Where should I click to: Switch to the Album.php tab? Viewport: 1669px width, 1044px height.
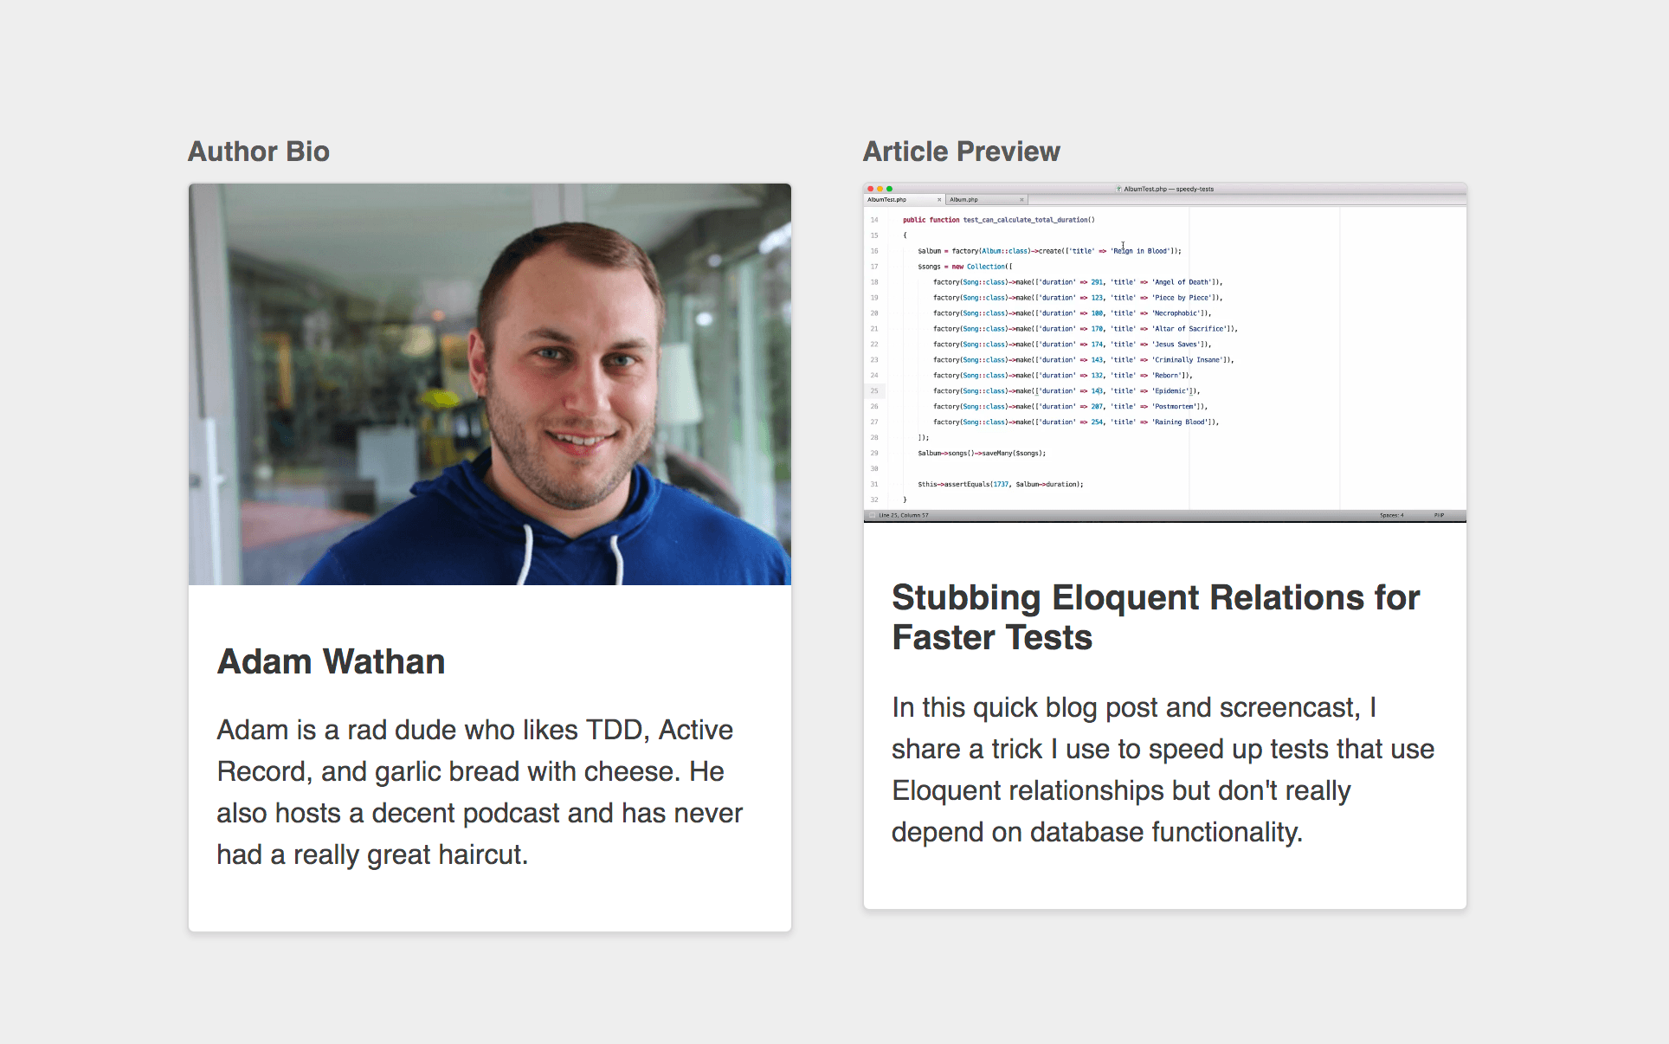[x=963, y=200]
